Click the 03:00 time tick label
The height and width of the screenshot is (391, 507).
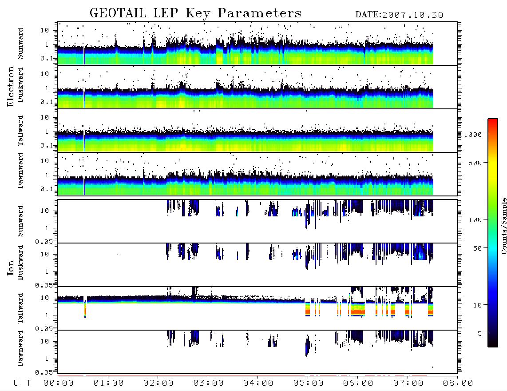[209, 383]
